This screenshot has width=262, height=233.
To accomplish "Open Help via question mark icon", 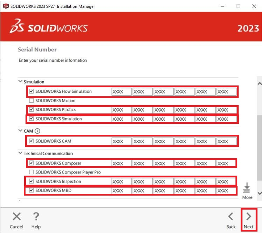I will tap(36, 217).
